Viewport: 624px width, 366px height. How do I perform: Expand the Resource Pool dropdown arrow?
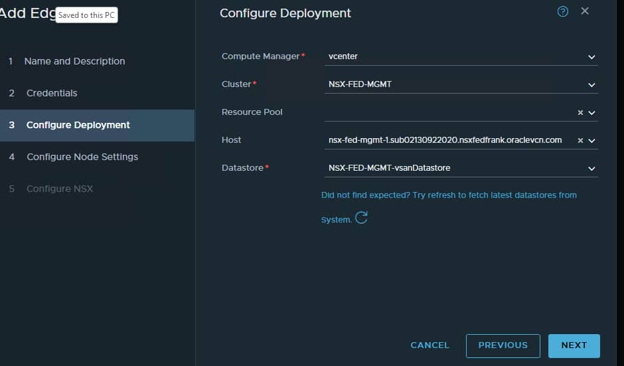click(591, 113)
